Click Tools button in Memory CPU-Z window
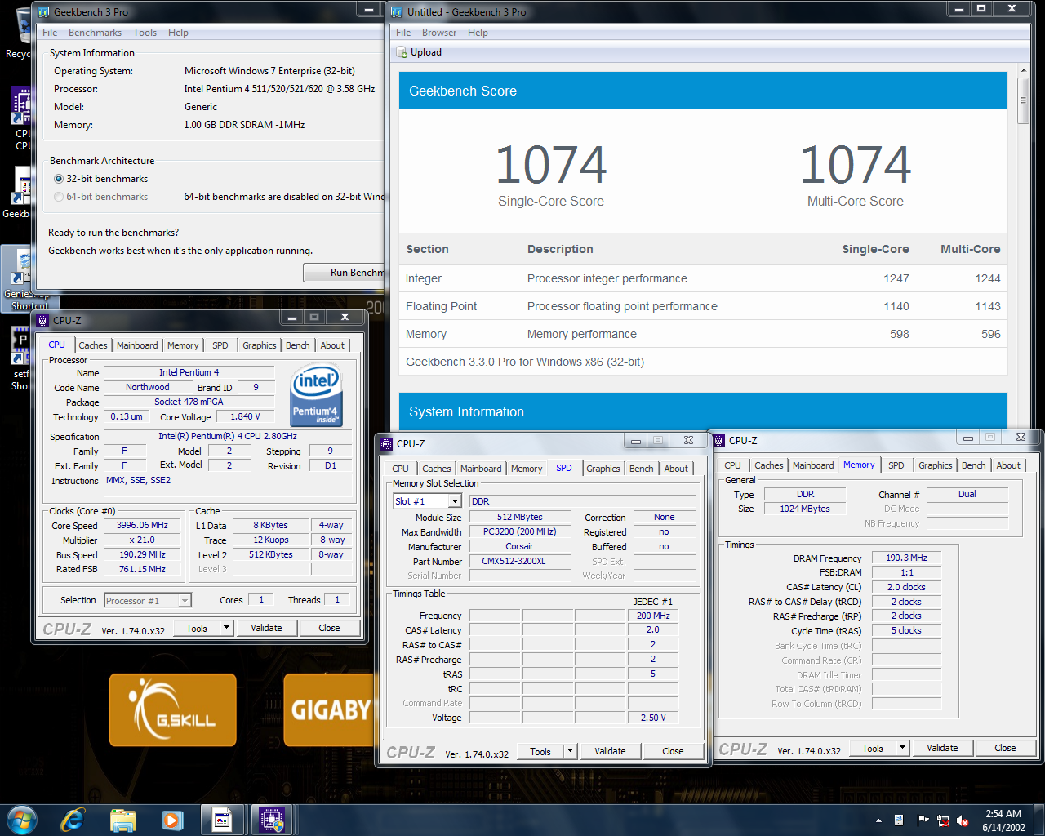This screenshot has height=836, width=1045. click(873, 748)
